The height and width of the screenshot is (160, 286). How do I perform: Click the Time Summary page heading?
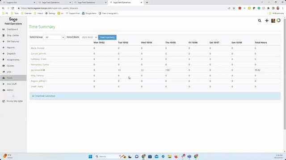(x=42, y=27)
